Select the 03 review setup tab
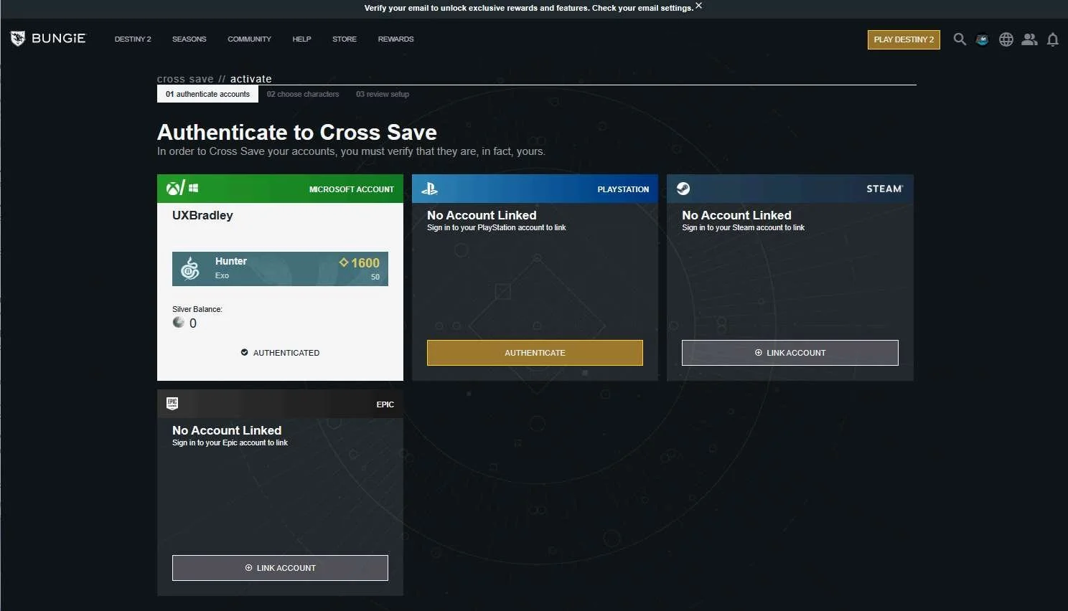Viewport: 1068px width, 611px height. pyautogui.click(x=383, y=94)
